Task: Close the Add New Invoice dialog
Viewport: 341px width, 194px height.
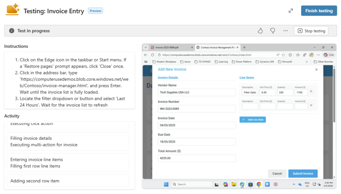Action: point(316,70)
